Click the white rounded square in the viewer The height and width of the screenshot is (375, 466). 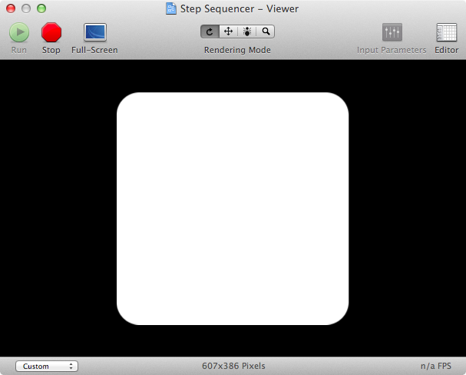click(233, 208)
